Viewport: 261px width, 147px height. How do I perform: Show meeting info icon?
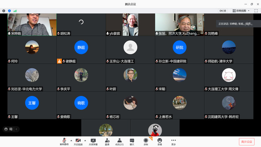coord(4,11)
